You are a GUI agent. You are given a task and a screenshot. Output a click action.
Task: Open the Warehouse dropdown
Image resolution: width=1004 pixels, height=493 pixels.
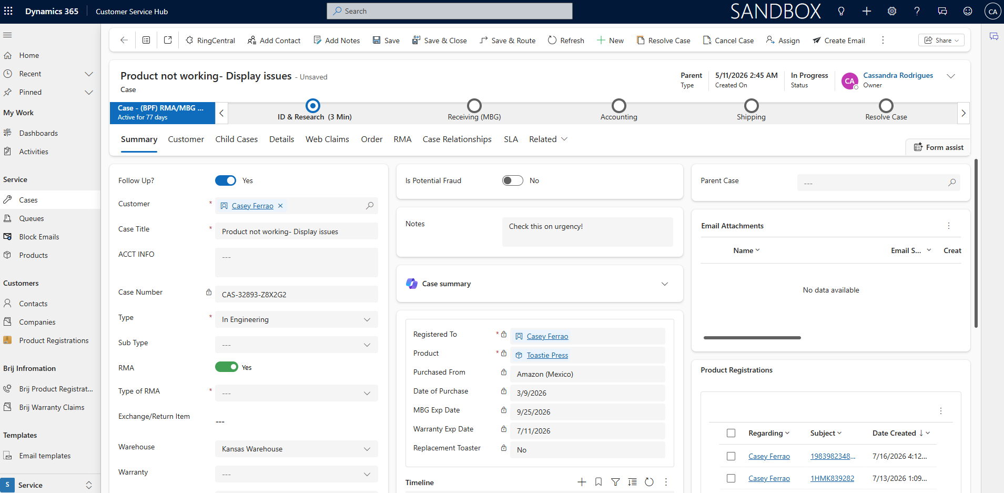(x=297, y=449)
